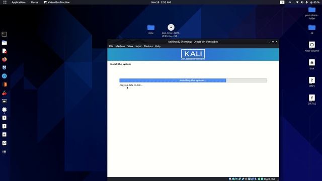Launch the text editor dock icon

click(5, 51)
